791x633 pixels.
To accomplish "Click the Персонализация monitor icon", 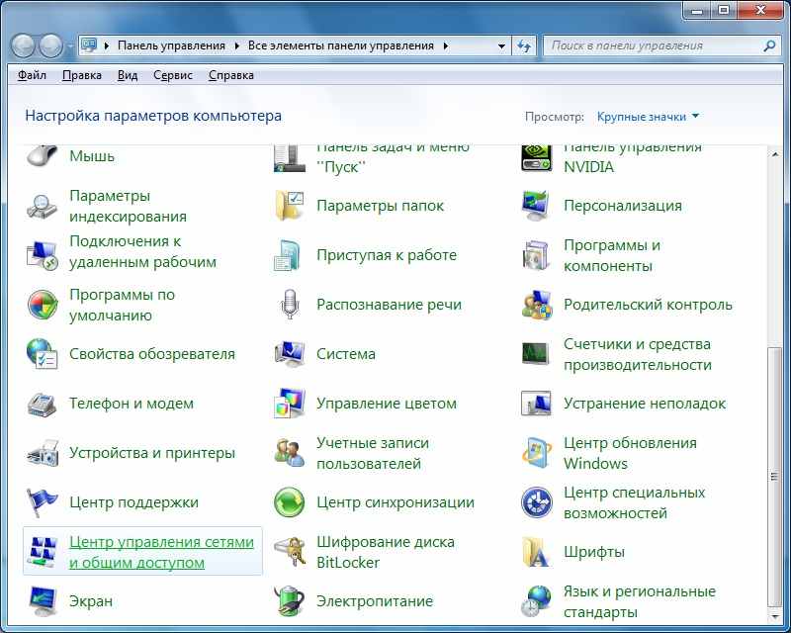I will [x=536, y=206].
